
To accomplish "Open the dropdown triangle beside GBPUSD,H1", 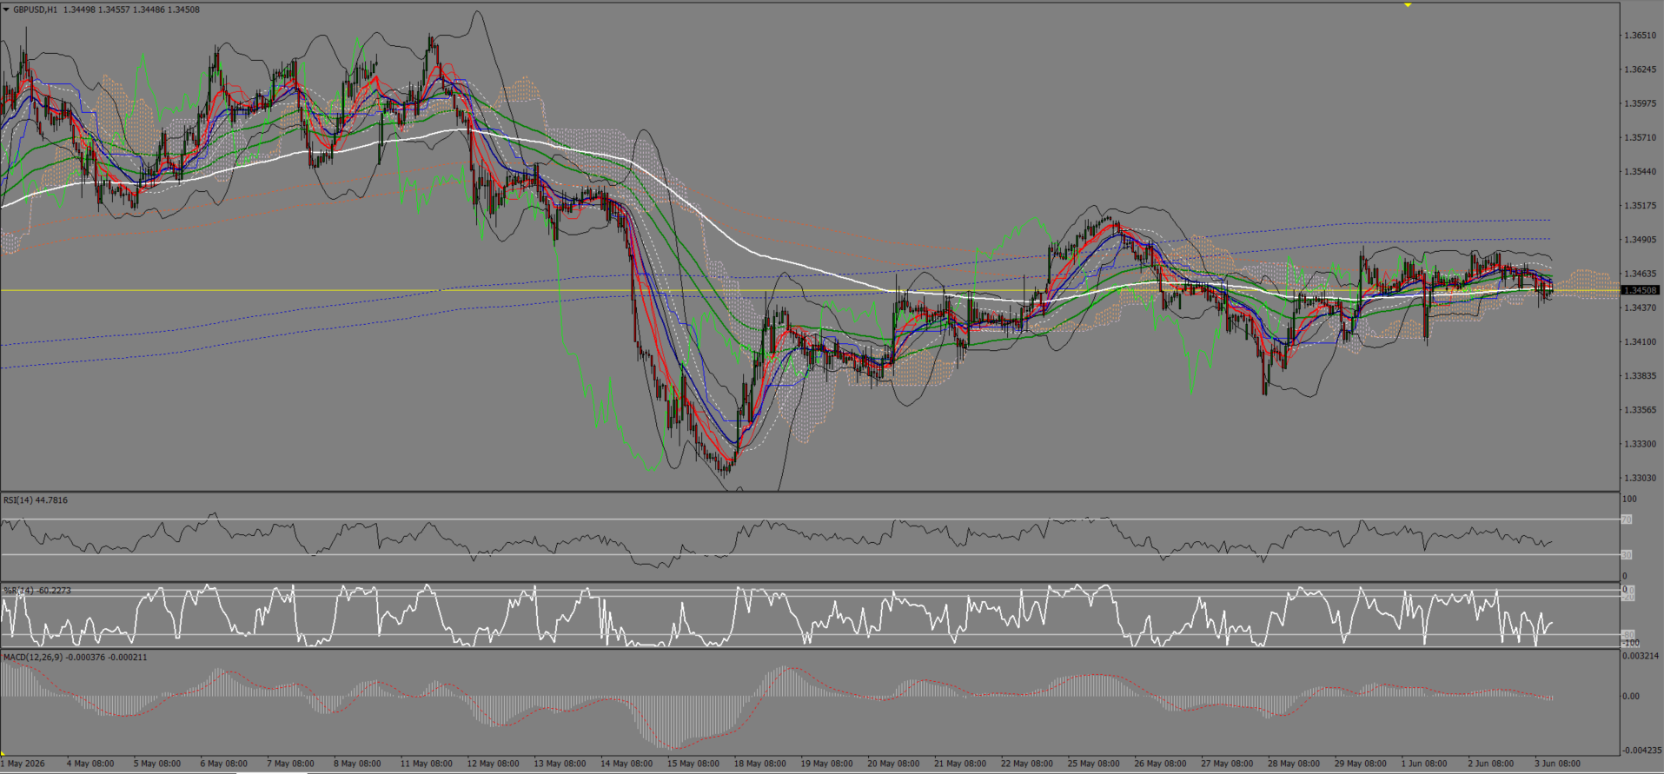I will [x=6, y=10].
